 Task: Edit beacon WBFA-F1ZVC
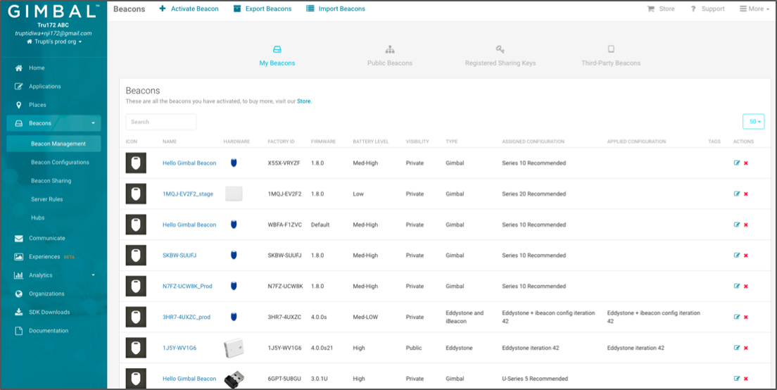(x=737, y=225)
